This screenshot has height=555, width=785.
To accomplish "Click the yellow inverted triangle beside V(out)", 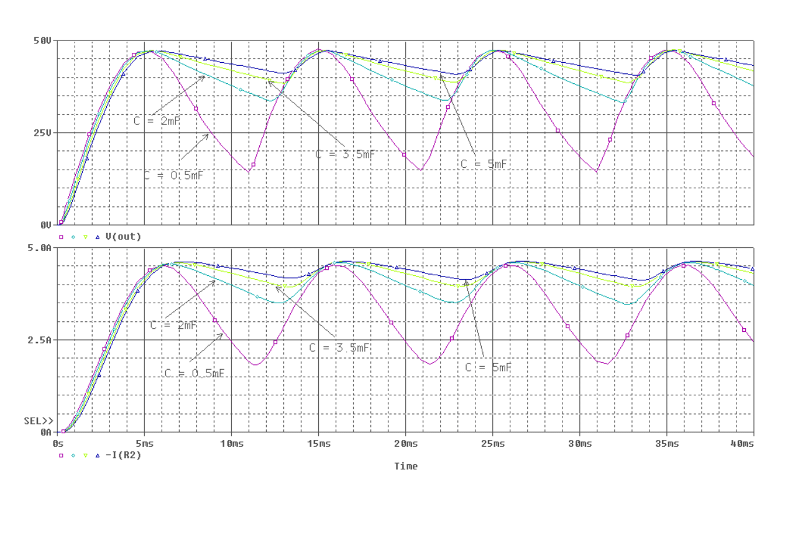I will [x=86, y=237].
